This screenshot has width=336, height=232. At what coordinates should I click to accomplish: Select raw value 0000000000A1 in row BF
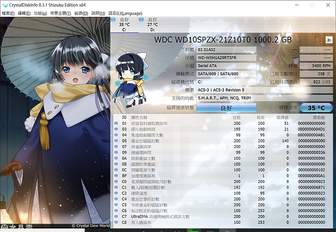[x=311, y=176]
